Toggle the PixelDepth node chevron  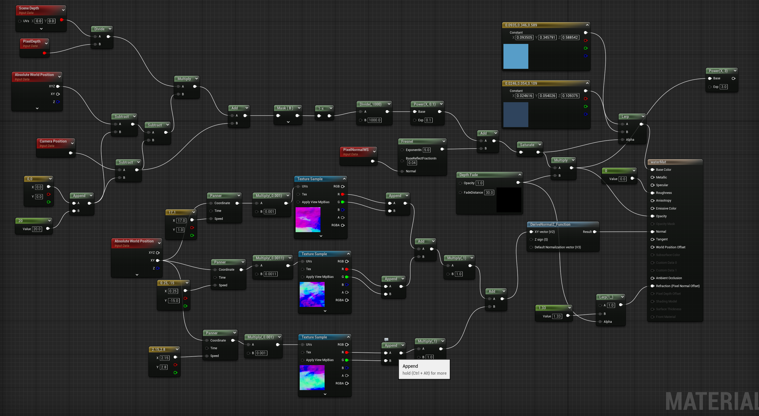(46, 43)
